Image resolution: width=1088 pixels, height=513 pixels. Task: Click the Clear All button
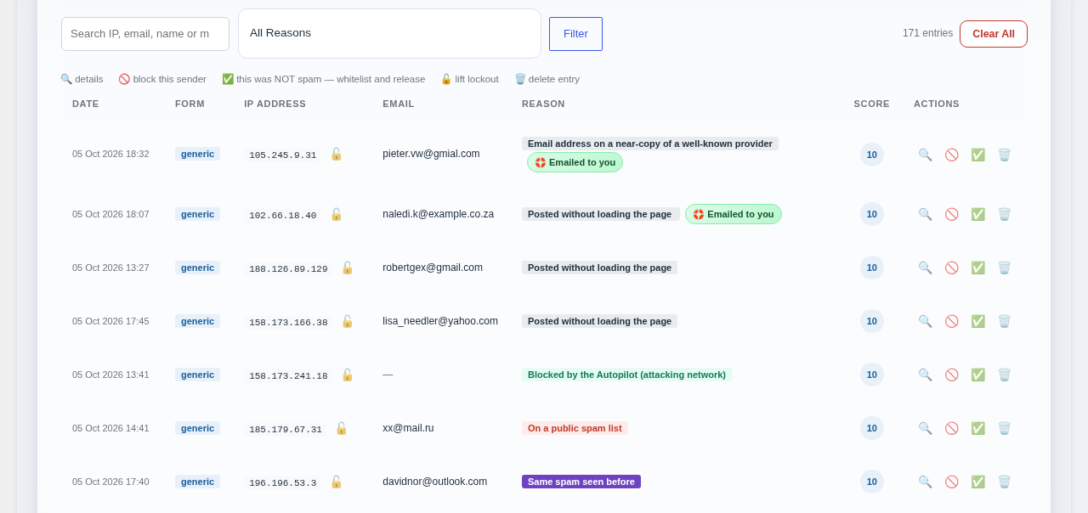pyautogui.click(x=994, y=34)
